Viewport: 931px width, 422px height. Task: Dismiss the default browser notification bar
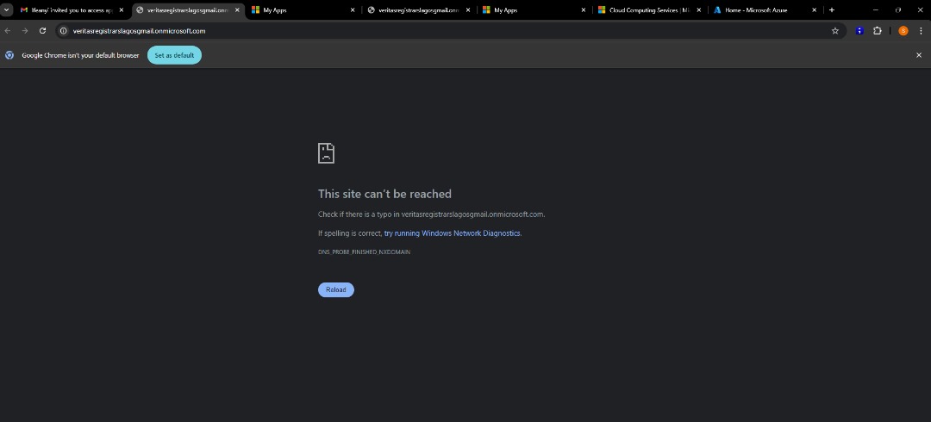click(918, 55)
